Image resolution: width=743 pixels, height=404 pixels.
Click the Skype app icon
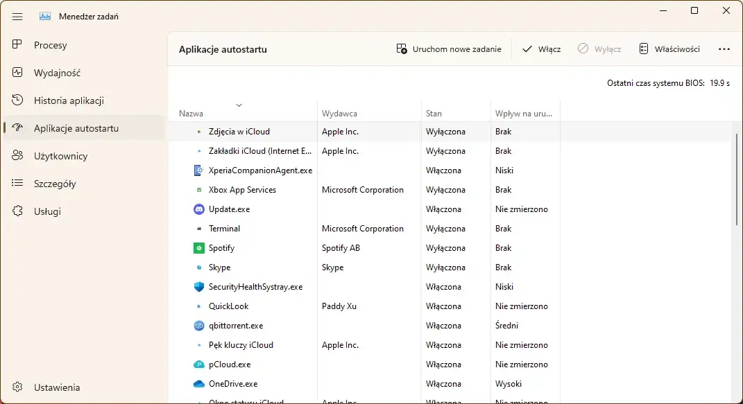pos(199,267)
